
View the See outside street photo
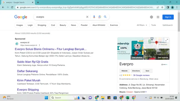point(157,54)
